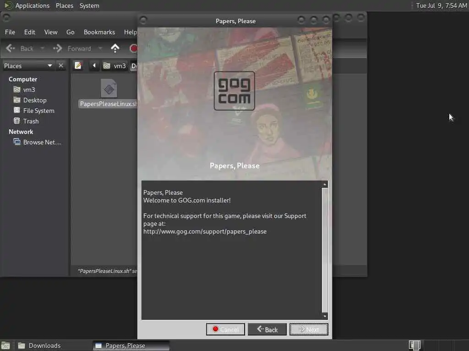Image resolution: width=469 pixels, height=351 pixels.
Task: Click scrollbar up arrow in installer text
Action: (325, 184)
